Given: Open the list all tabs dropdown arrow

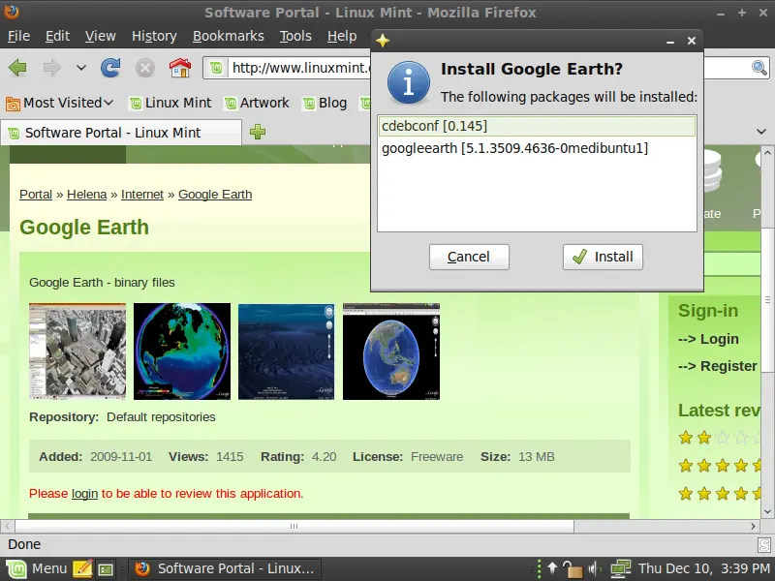Looking at the screenshot, I should tap(761, 132).
